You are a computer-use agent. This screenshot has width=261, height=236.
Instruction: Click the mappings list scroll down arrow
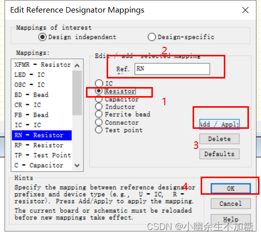(x=77, y=166)
